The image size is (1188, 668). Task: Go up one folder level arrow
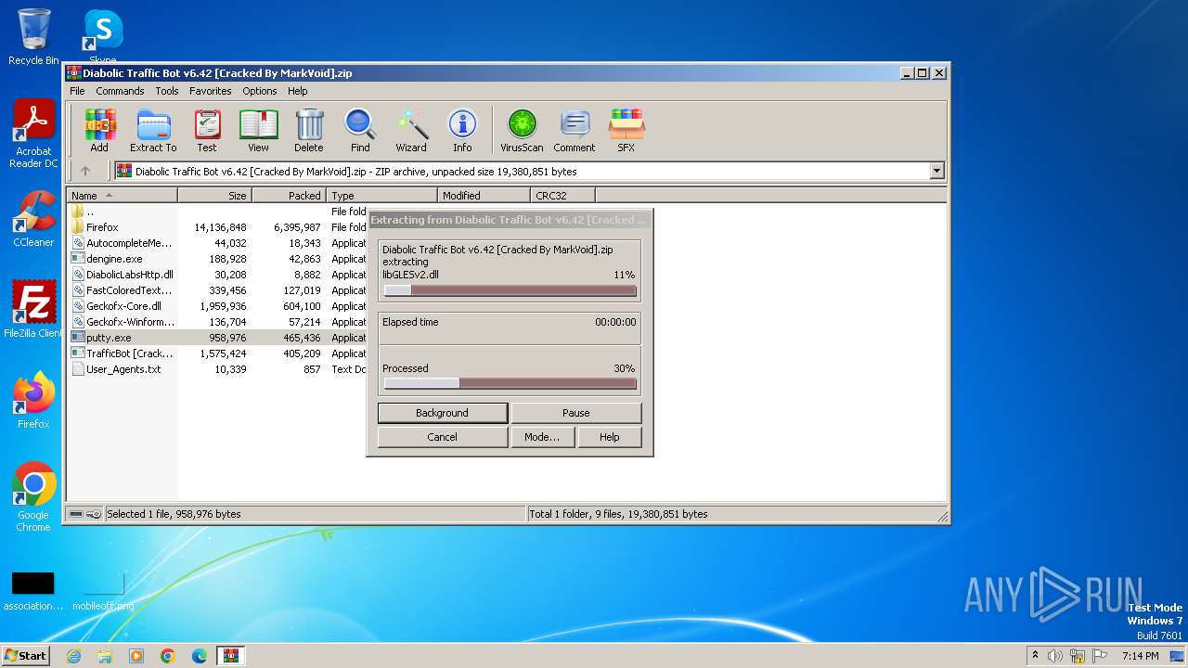(85, 171)
